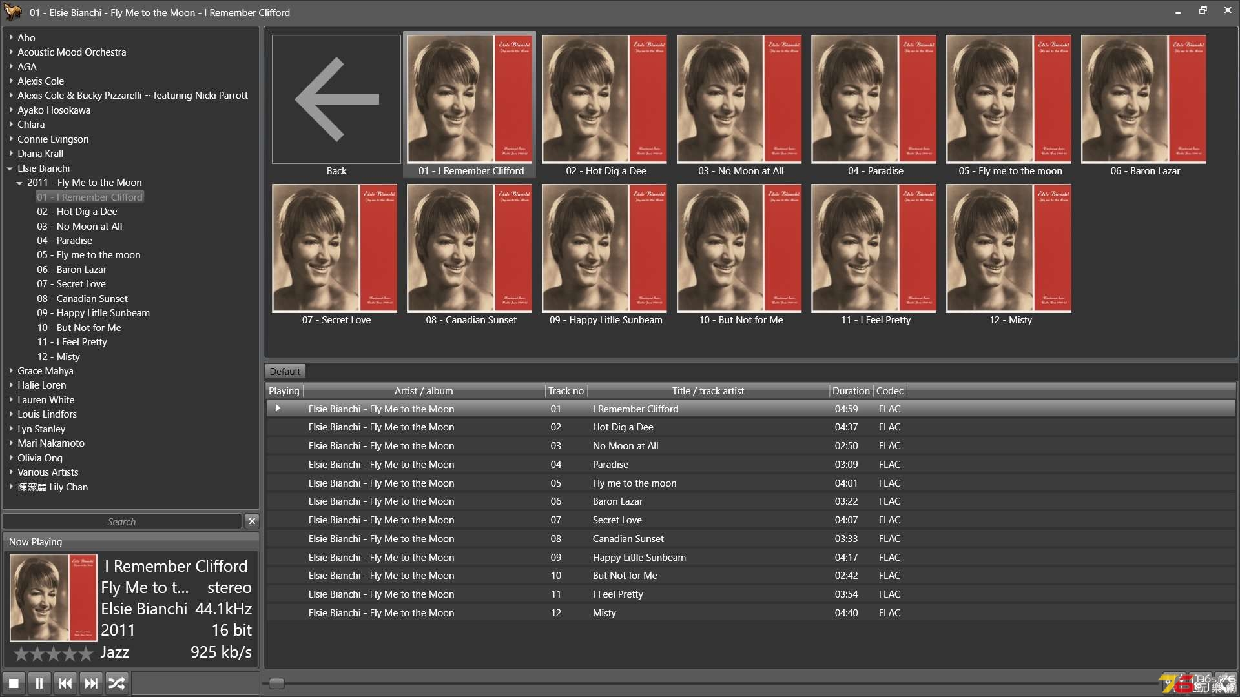Click the Now Playing panel header
The height and width of the screenshot is (697, 1240).
coord(130,542)
